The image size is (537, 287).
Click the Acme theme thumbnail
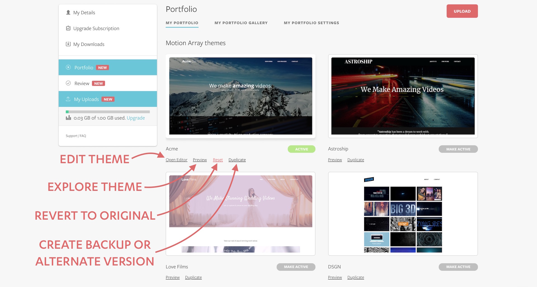pos(241,96)
